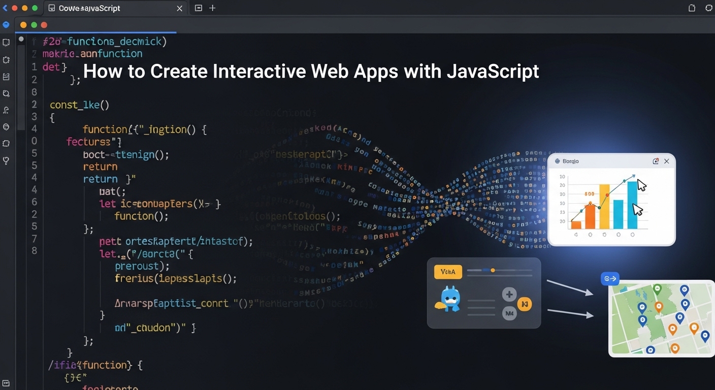The image size is (715, 390).
Task: Click the tallest blue bar in the chart
Action: (632, 205)
